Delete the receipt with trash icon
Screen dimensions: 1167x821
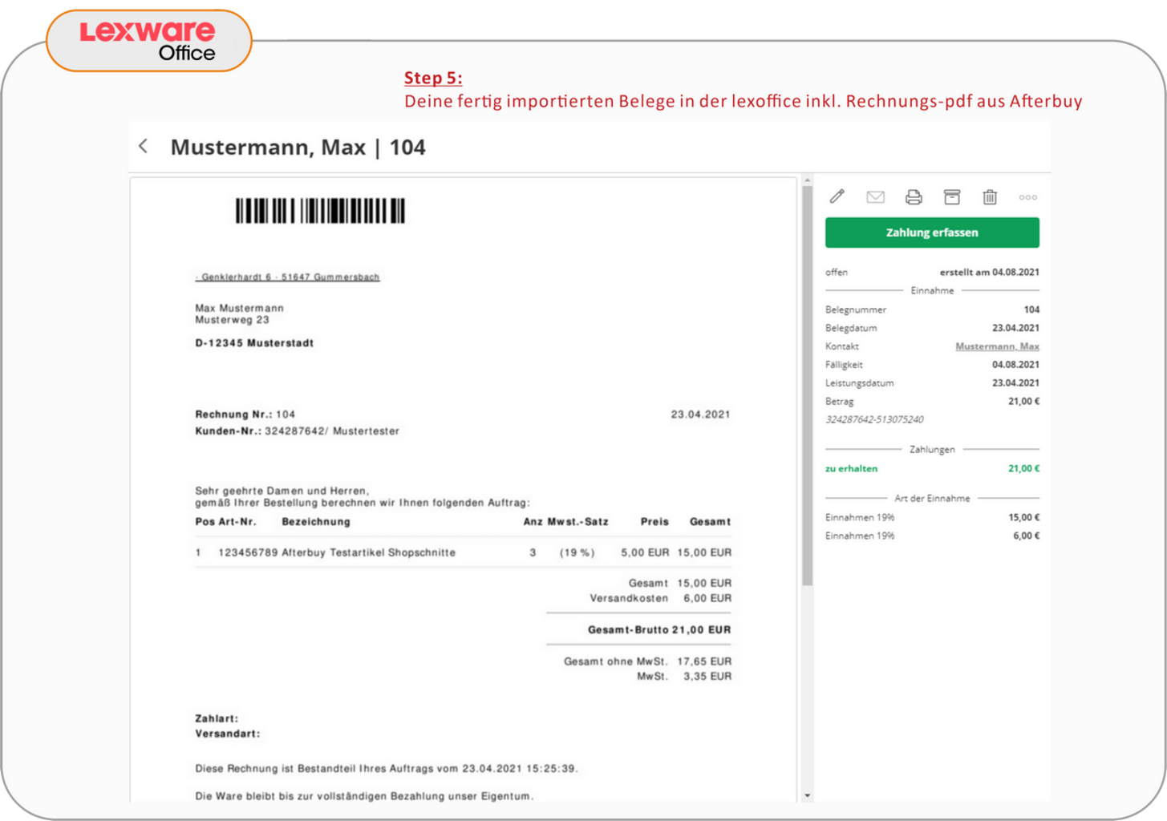point(990,197)
